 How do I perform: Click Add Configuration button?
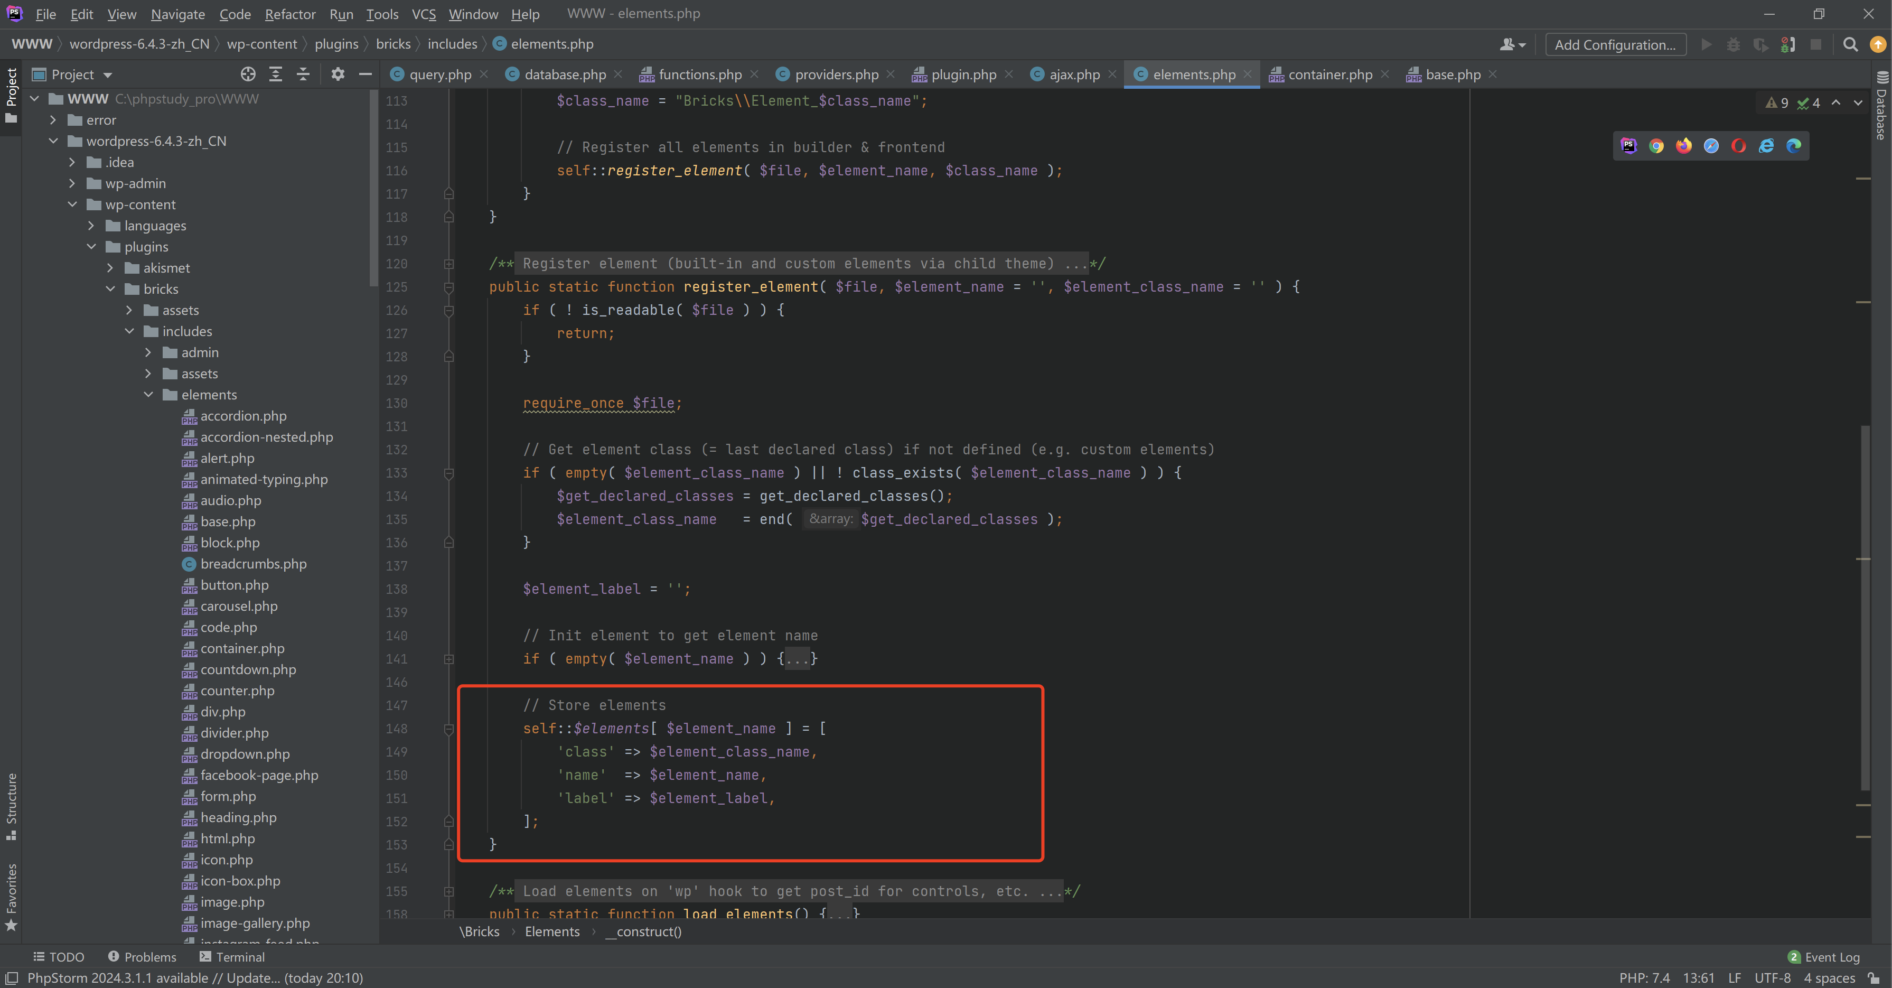[x=1615, y=45]
